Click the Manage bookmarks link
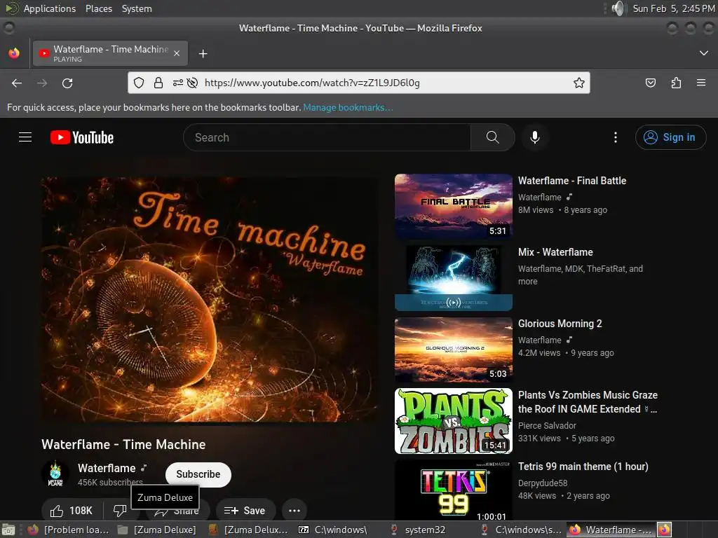The height and width of the screenshot is (538, 718). pos(348,107)
